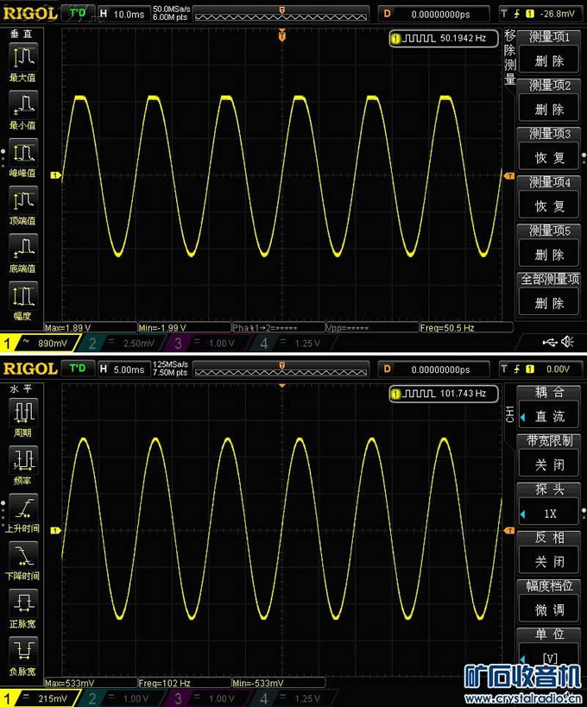
Task: Select the 周期 period measurement icon
Action: pyautogui.click(x=22, y=413)
